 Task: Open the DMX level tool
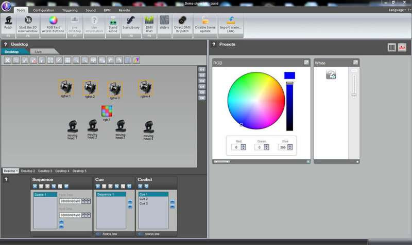149,23
